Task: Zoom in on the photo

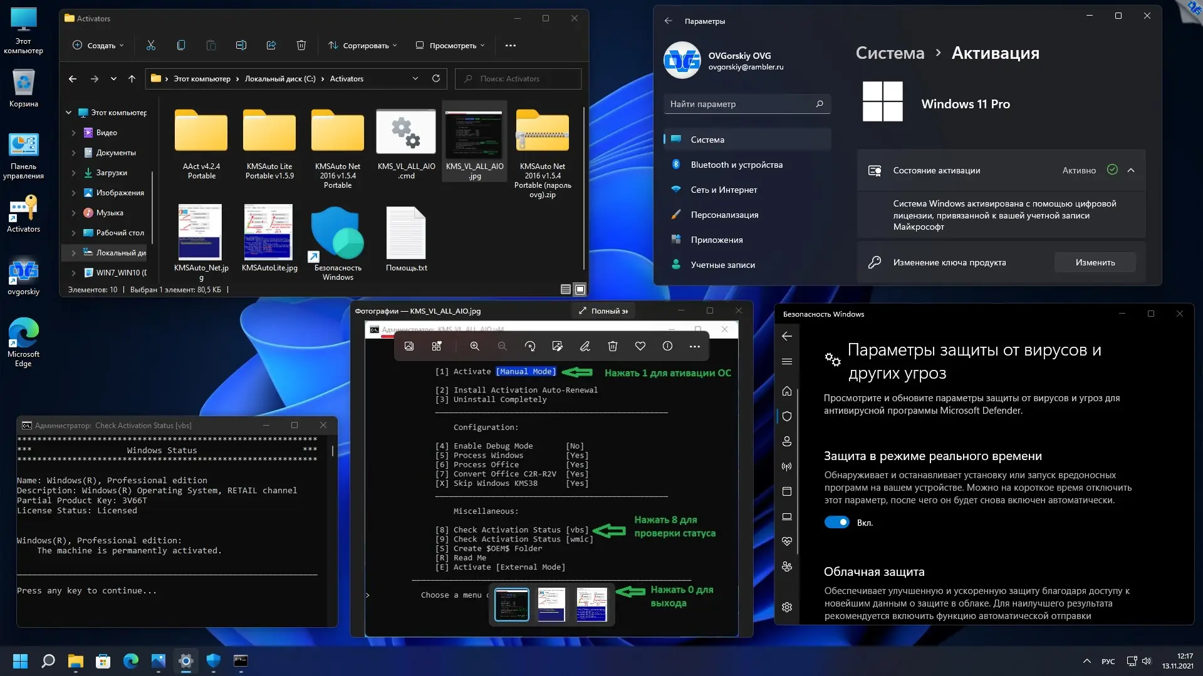Action: pyautogui.click(x=474, y=346)
